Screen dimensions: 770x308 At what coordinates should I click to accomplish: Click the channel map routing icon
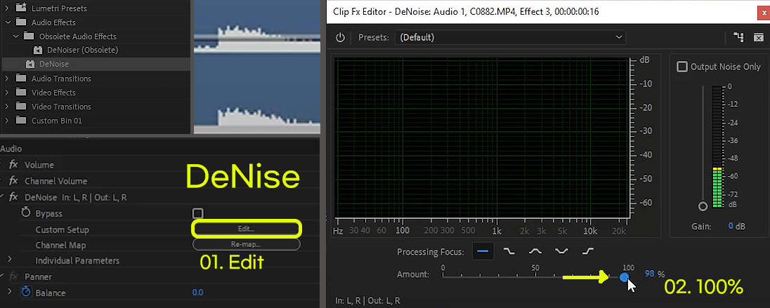[738, 37]
